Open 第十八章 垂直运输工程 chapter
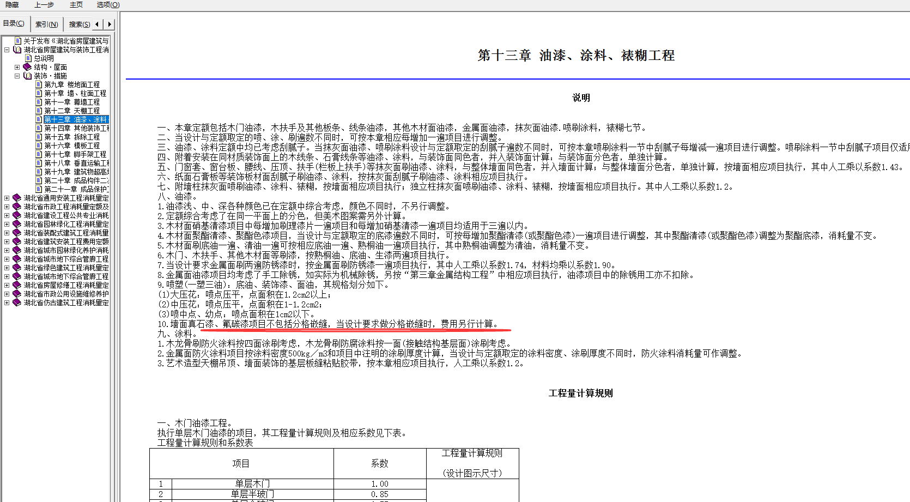This screenshot has width=910, height=502. click(77, 163)
